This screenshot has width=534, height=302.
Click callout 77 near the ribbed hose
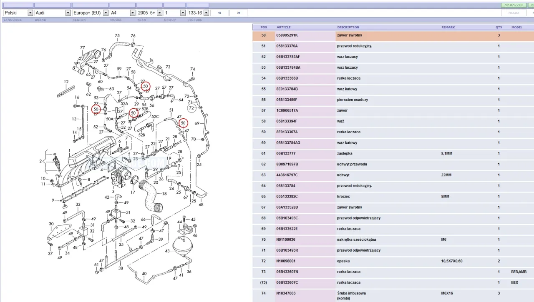pos(83,48)
